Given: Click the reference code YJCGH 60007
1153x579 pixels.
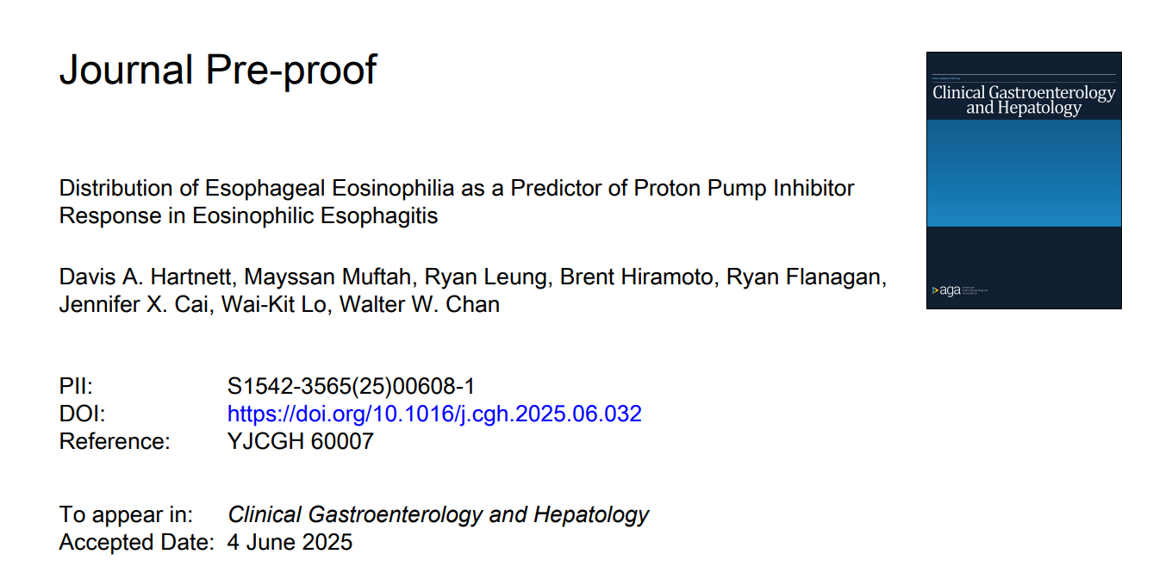Looking at the screenshot, I should click(x=301, y=441).
